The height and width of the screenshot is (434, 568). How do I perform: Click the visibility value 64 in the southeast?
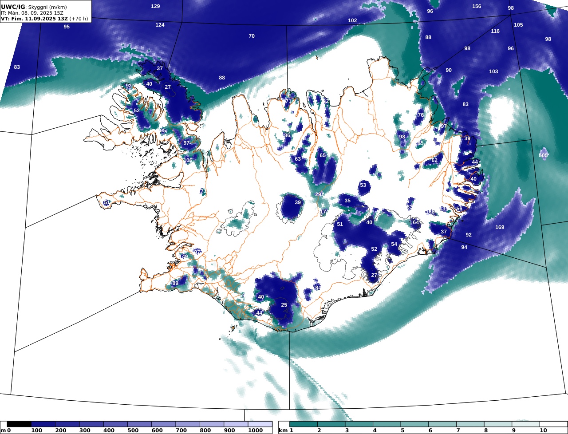pos(416,222)
